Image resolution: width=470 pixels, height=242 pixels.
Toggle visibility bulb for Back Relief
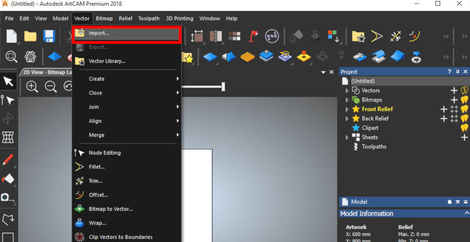464,118
